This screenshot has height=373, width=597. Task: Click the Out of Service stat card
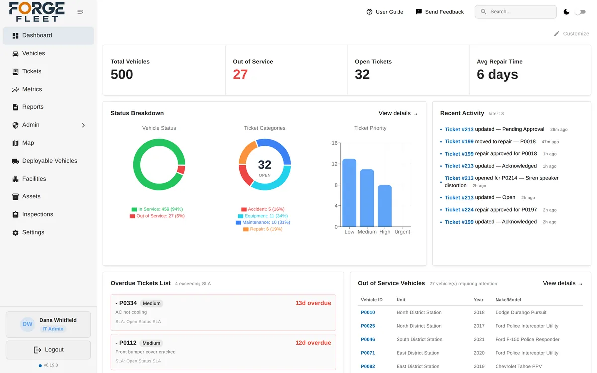coord(286,70)
